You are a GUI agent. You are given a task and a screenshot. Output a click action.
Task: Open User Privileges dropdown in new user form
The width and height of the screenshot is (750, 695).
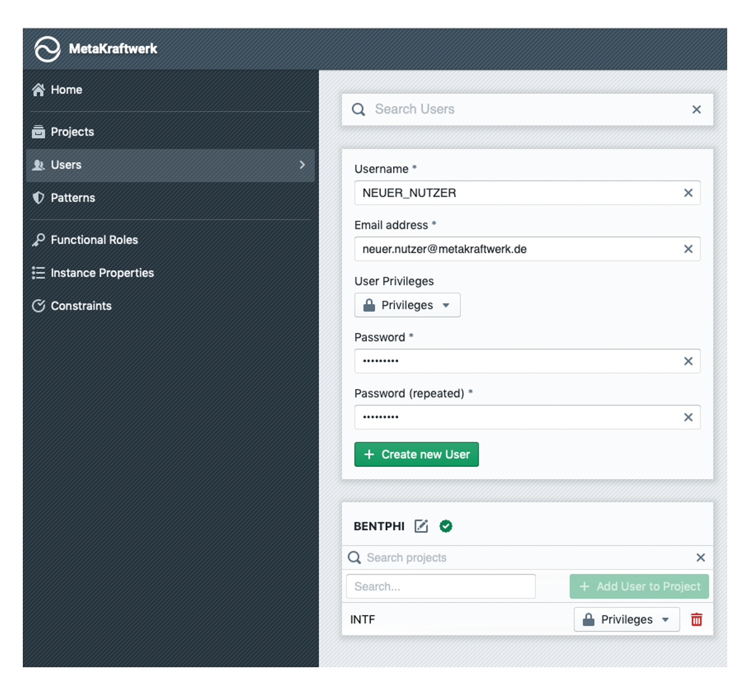point(407,305)
